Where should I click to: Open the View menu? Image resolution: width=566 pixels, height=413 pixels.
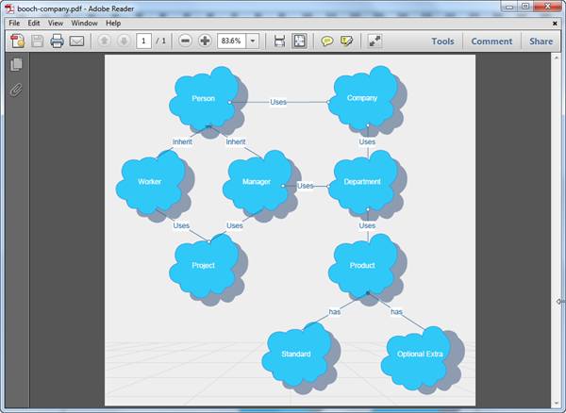(x=56, y=23)
